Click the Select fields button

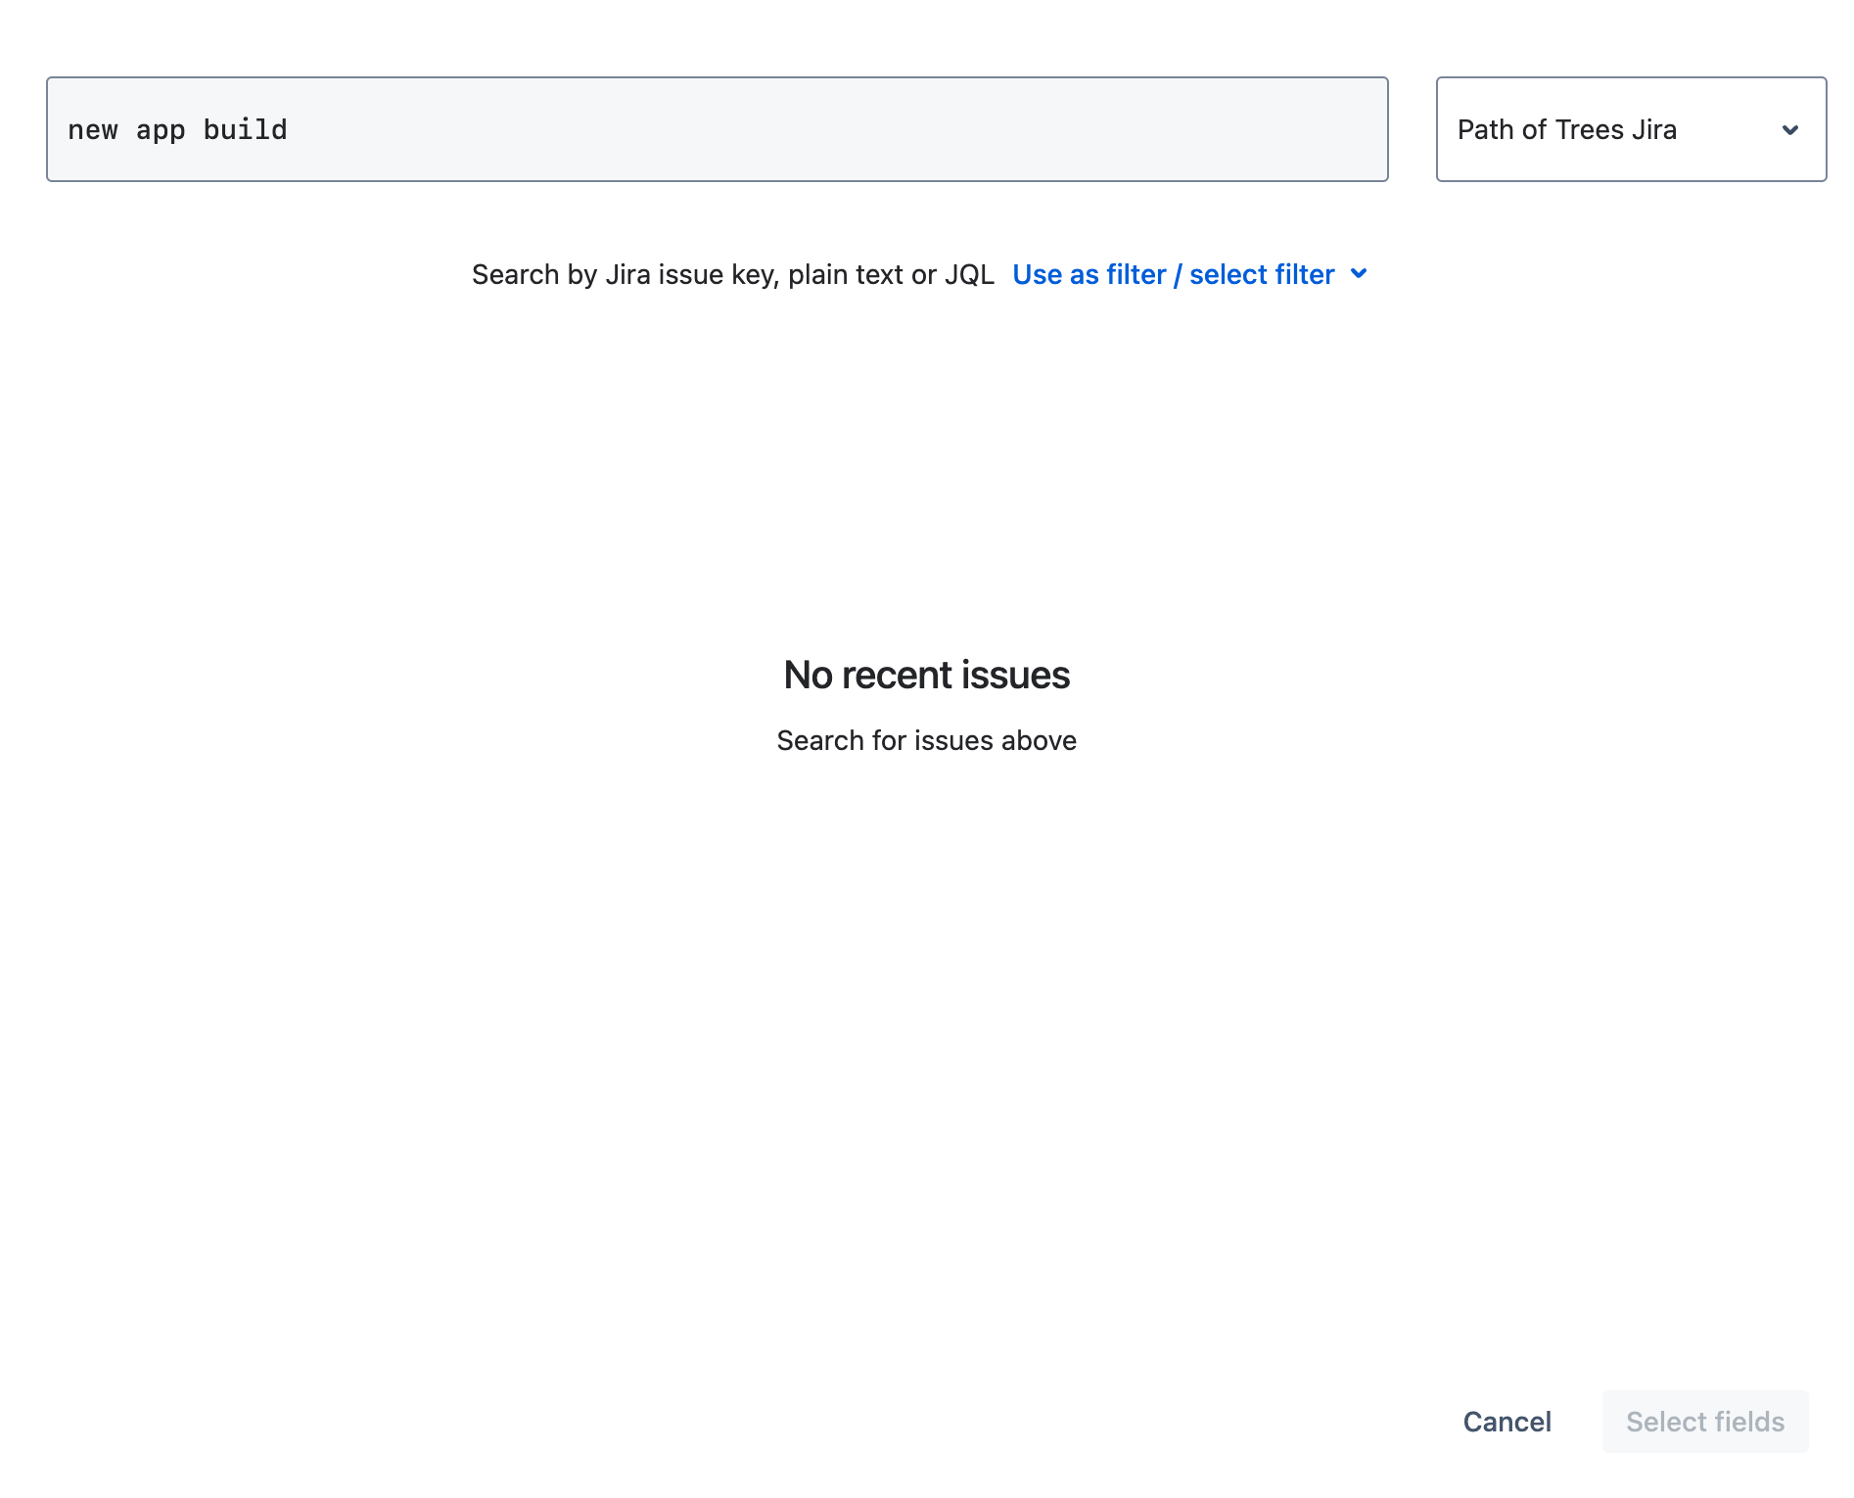pyautogui.click(x=1704, y=1422)
